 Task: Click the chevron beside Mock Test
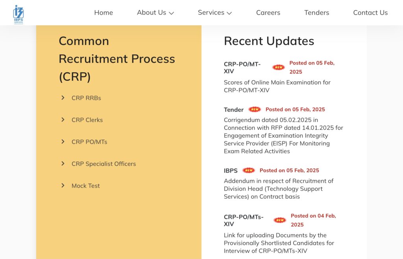click(63, 186)
